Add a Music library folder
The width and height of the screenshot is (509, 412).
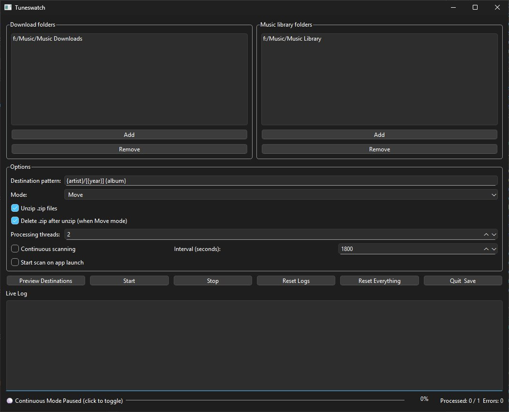[379, 135]
